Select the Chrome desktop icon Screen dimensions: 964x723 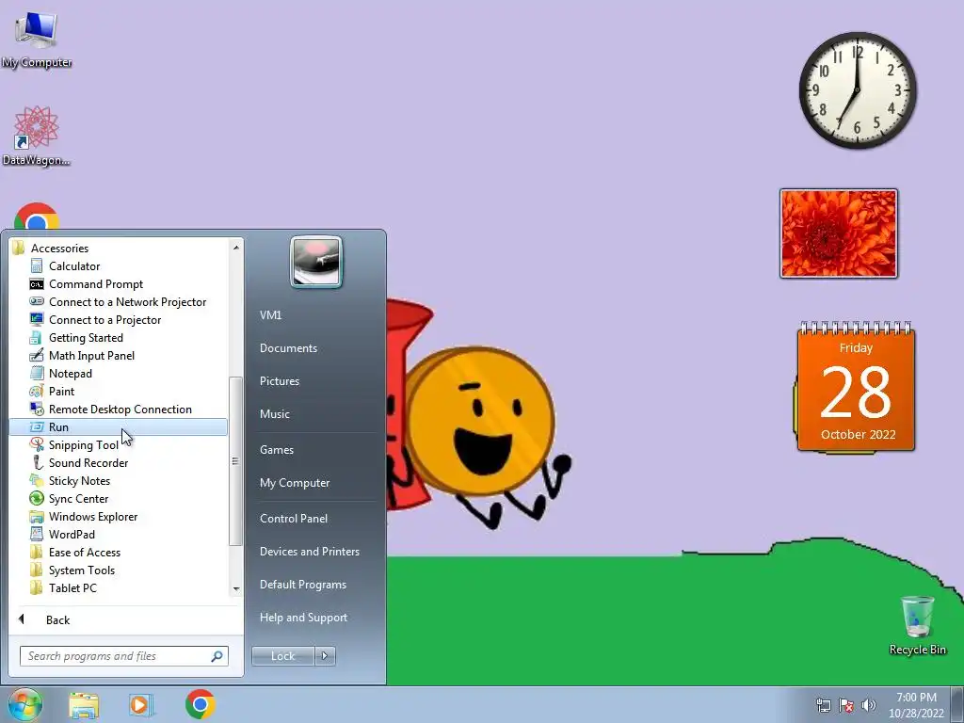(37, 217)
